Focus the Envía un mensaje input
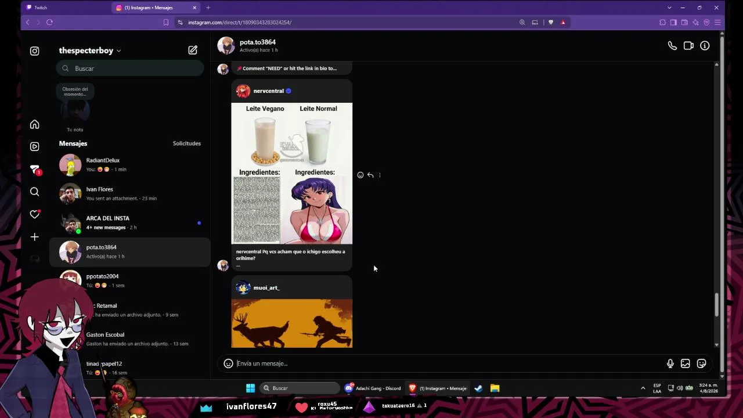Screen dimensions: 743x418 (x=447, y=363)
